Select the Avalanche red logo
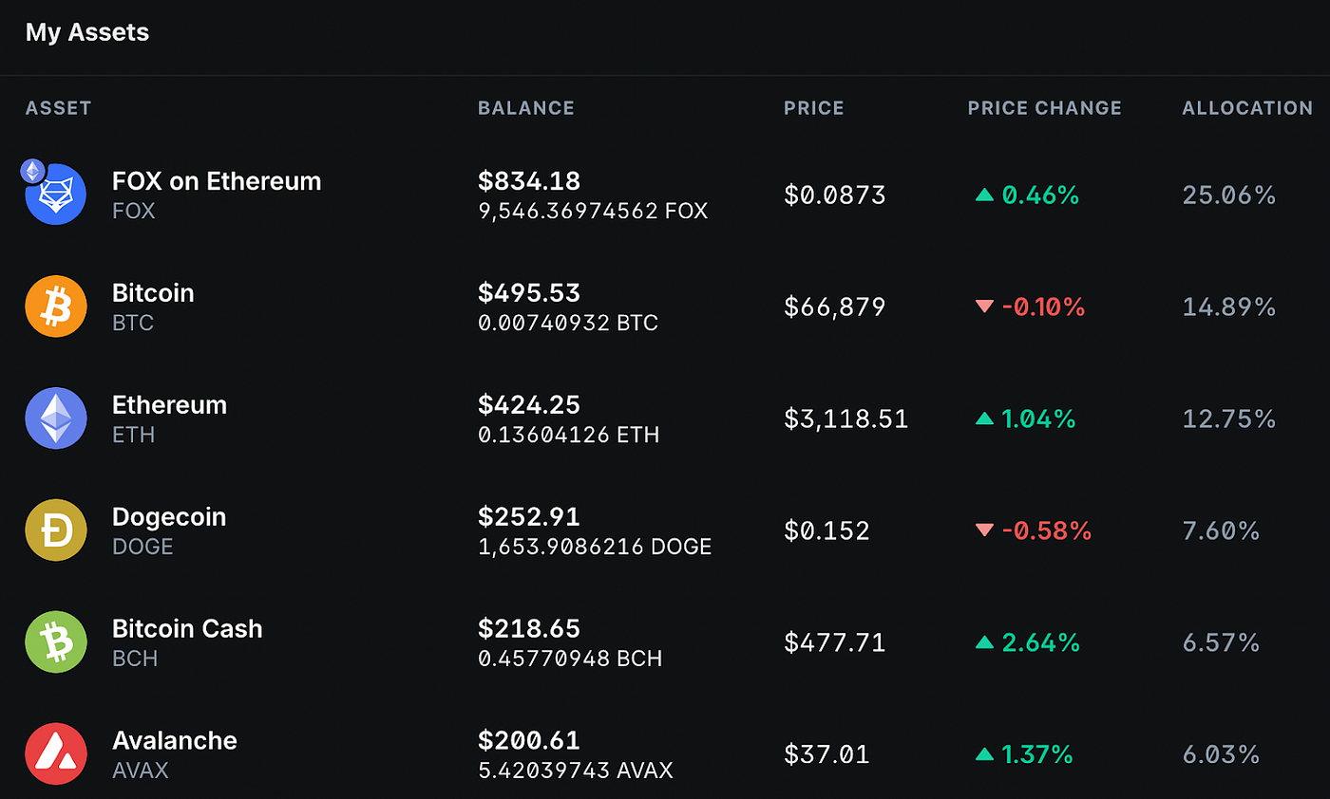The image size is (1330, 799). click(x=55, y=753)
